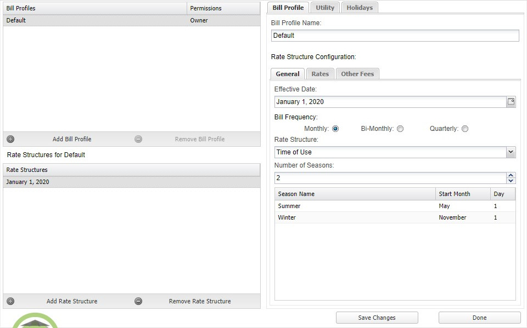Click the Rate Structures column header
This screenshot has width=527, height=328.
pyautogui.click(x=131, y=170)
